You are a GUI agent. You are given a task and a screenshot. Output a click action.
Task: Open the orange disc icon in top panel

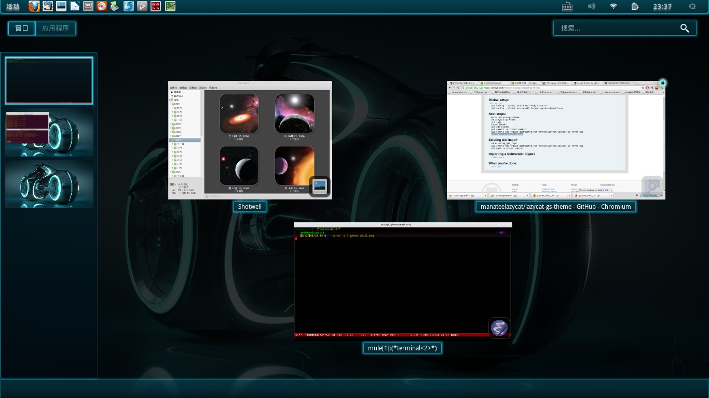[x=102, y=6]
